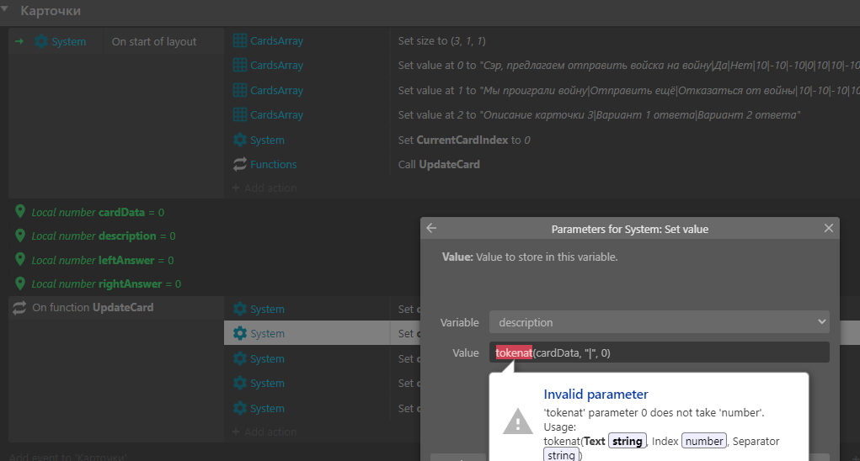Select local number cardData variable

click(98, 213)
